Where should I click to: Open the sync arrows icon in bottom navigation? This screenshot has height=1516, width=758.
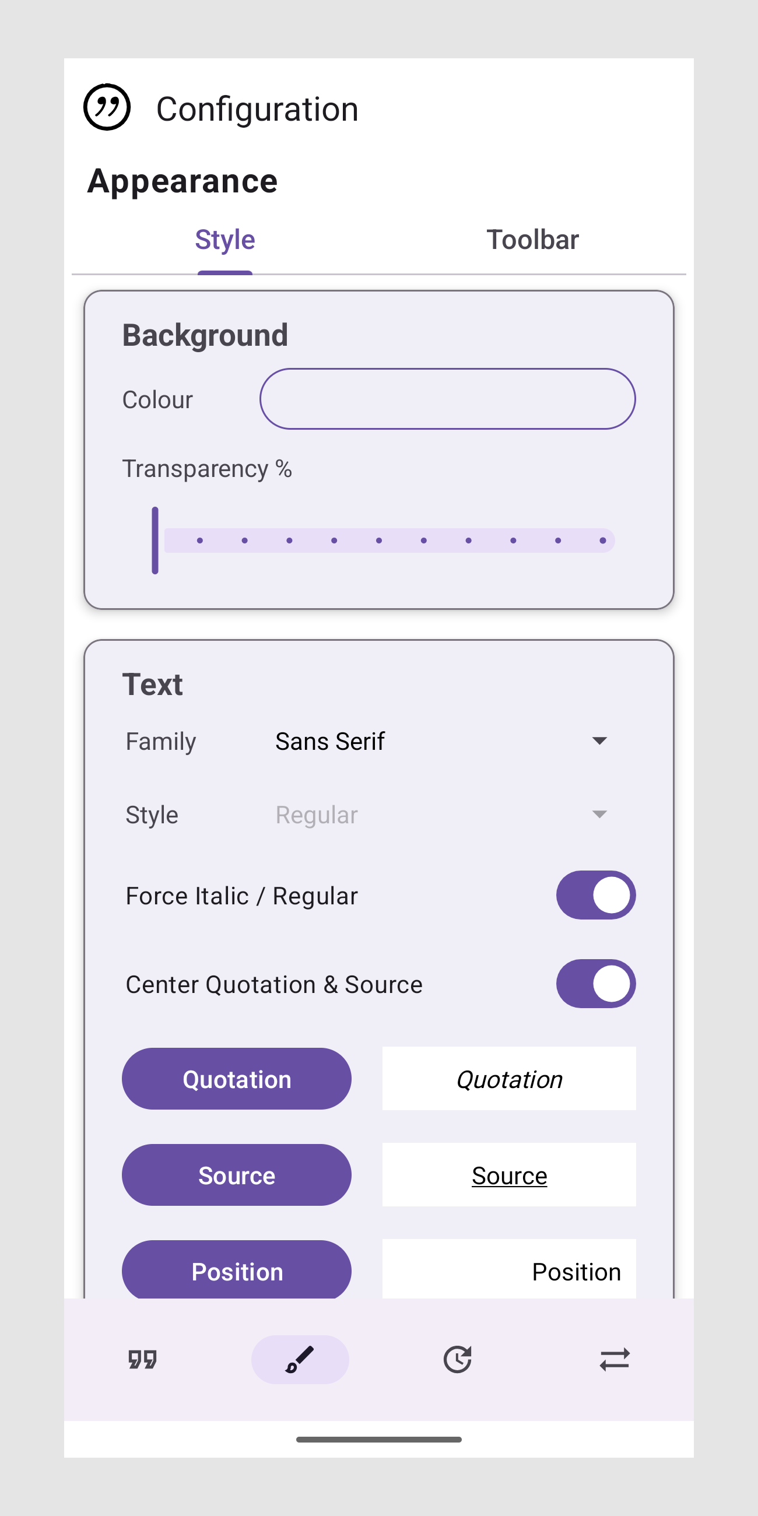(x=615, y=1360)
